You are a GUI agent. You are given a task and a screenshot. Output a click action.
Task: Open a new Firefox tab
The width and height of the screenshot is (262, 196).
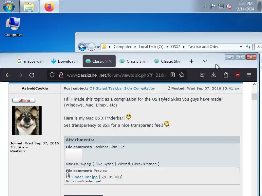pos(192,61)
